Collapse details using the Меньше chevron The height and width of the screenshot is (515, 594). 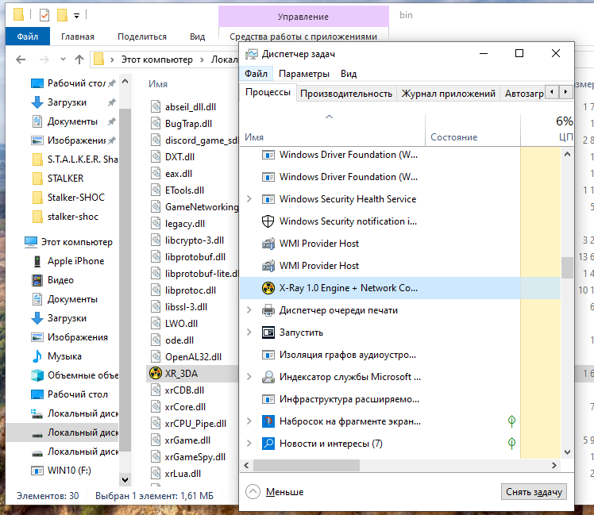point(253,492)
